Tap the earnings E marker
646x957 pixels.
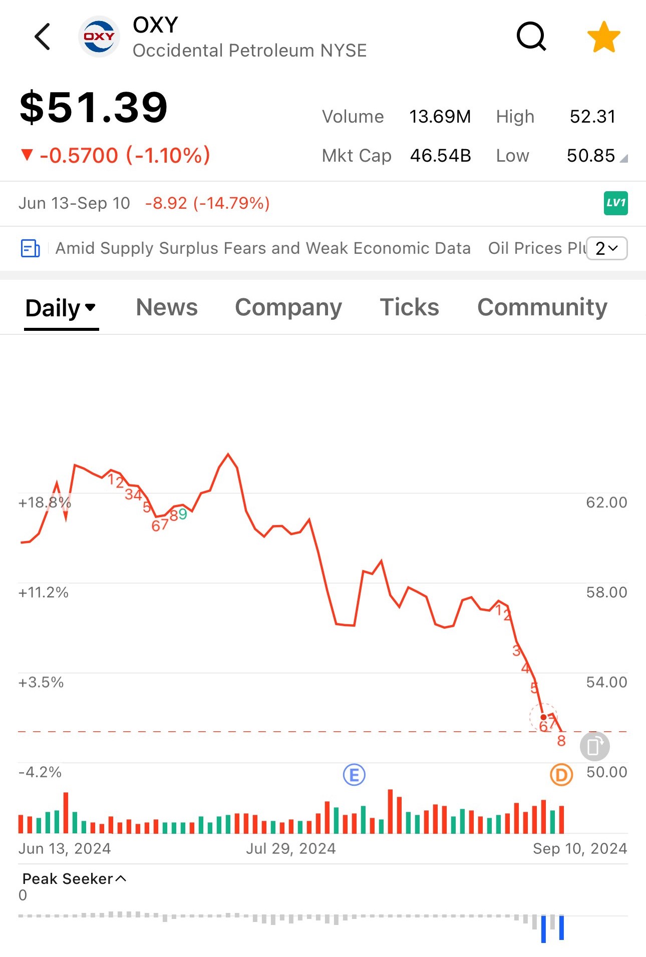(x=354, y=775)
